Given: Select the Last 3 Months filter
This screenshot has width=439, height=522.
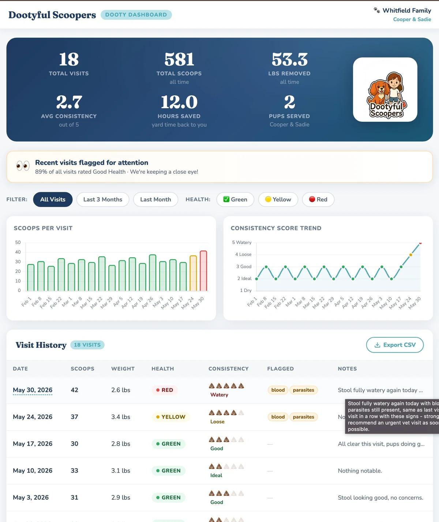Looking at the screenshot, I should pyautogui.click(x=103, y=200).
